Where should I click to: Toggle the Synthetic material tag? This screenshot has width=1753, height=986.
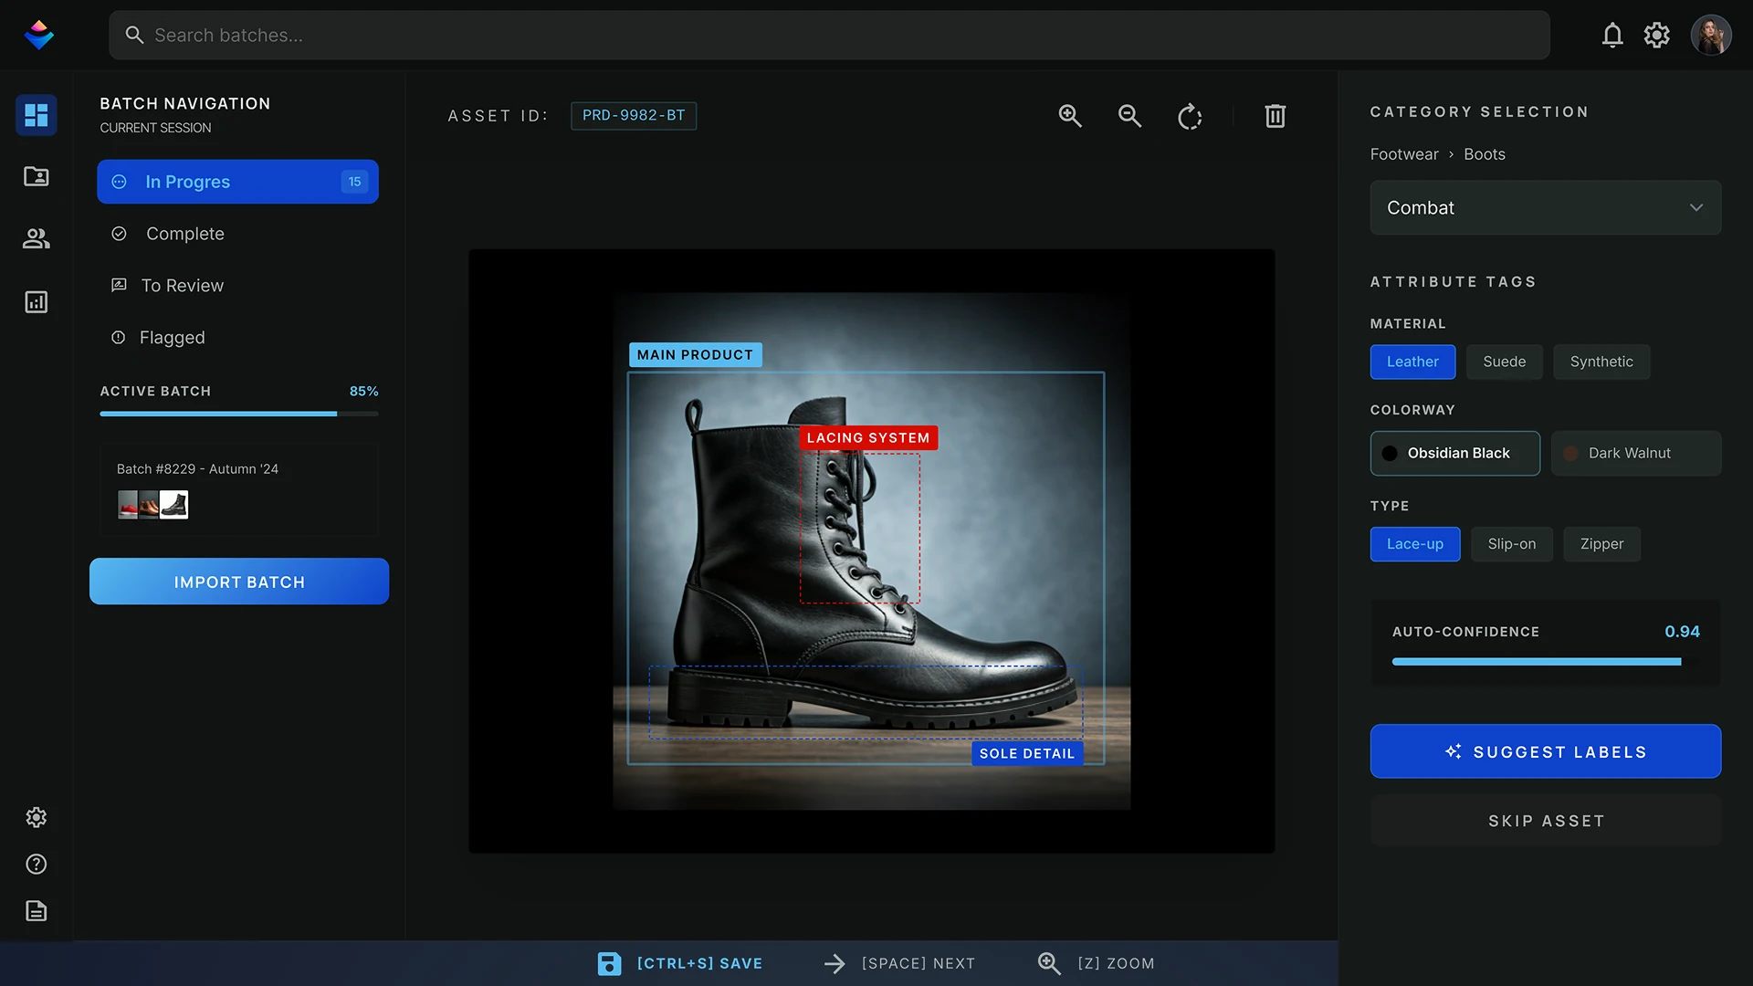click(x=1601, y=362)
